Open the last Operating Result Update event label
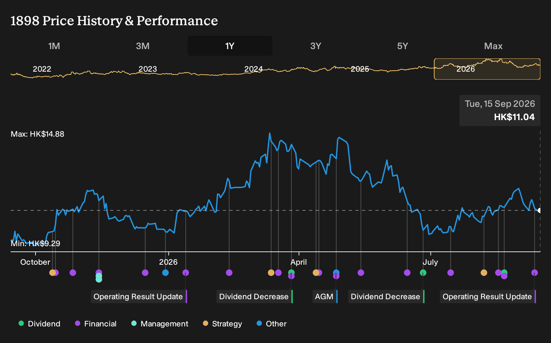The image size is (551, 343). click(x=488, y=297)
